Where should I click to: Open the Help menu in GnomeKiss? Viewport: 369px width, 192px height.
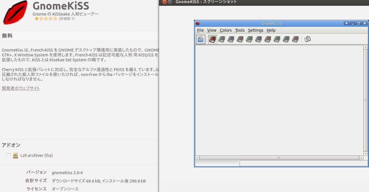coord(271,30)
